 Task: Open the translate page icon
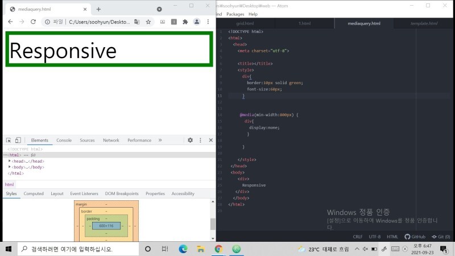pos(137,22)
